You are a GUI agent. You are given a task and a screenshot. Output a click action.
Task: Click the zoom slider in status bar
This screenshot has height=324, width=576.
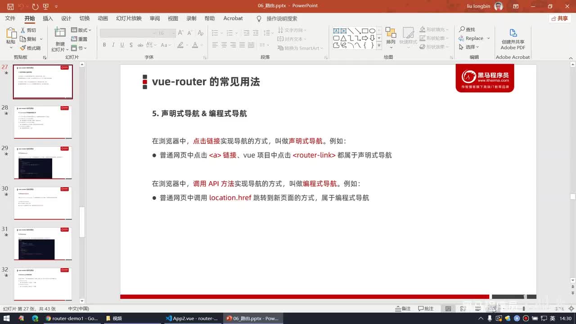[x=524, y=309]
